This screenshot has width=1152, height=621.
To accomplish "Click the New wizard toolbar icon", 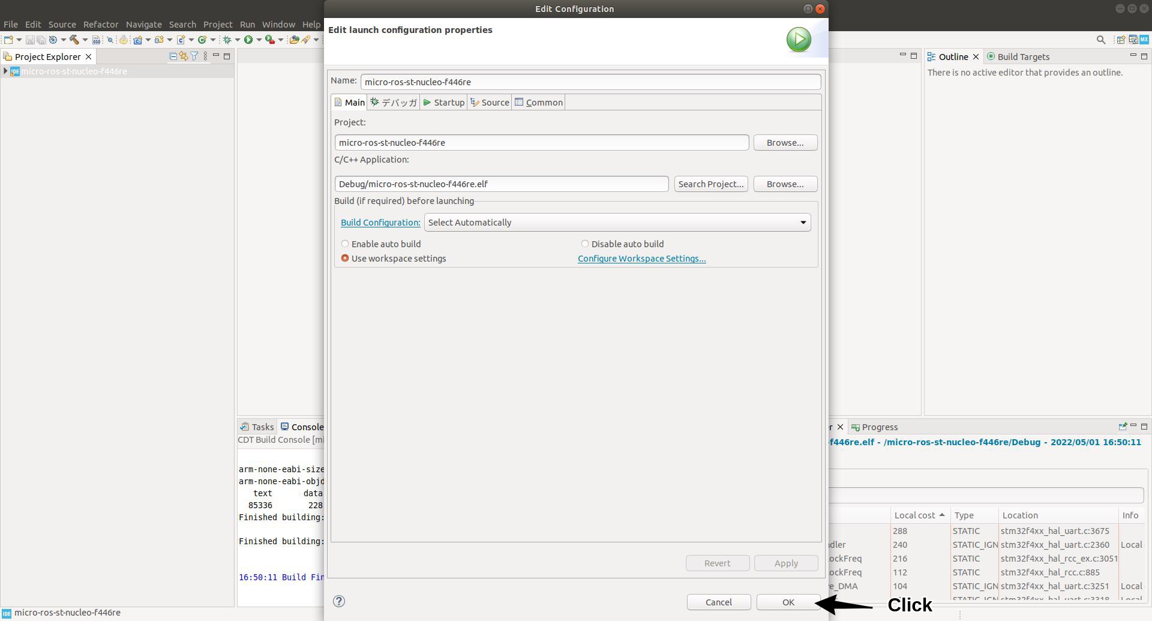I will point(8,40).
